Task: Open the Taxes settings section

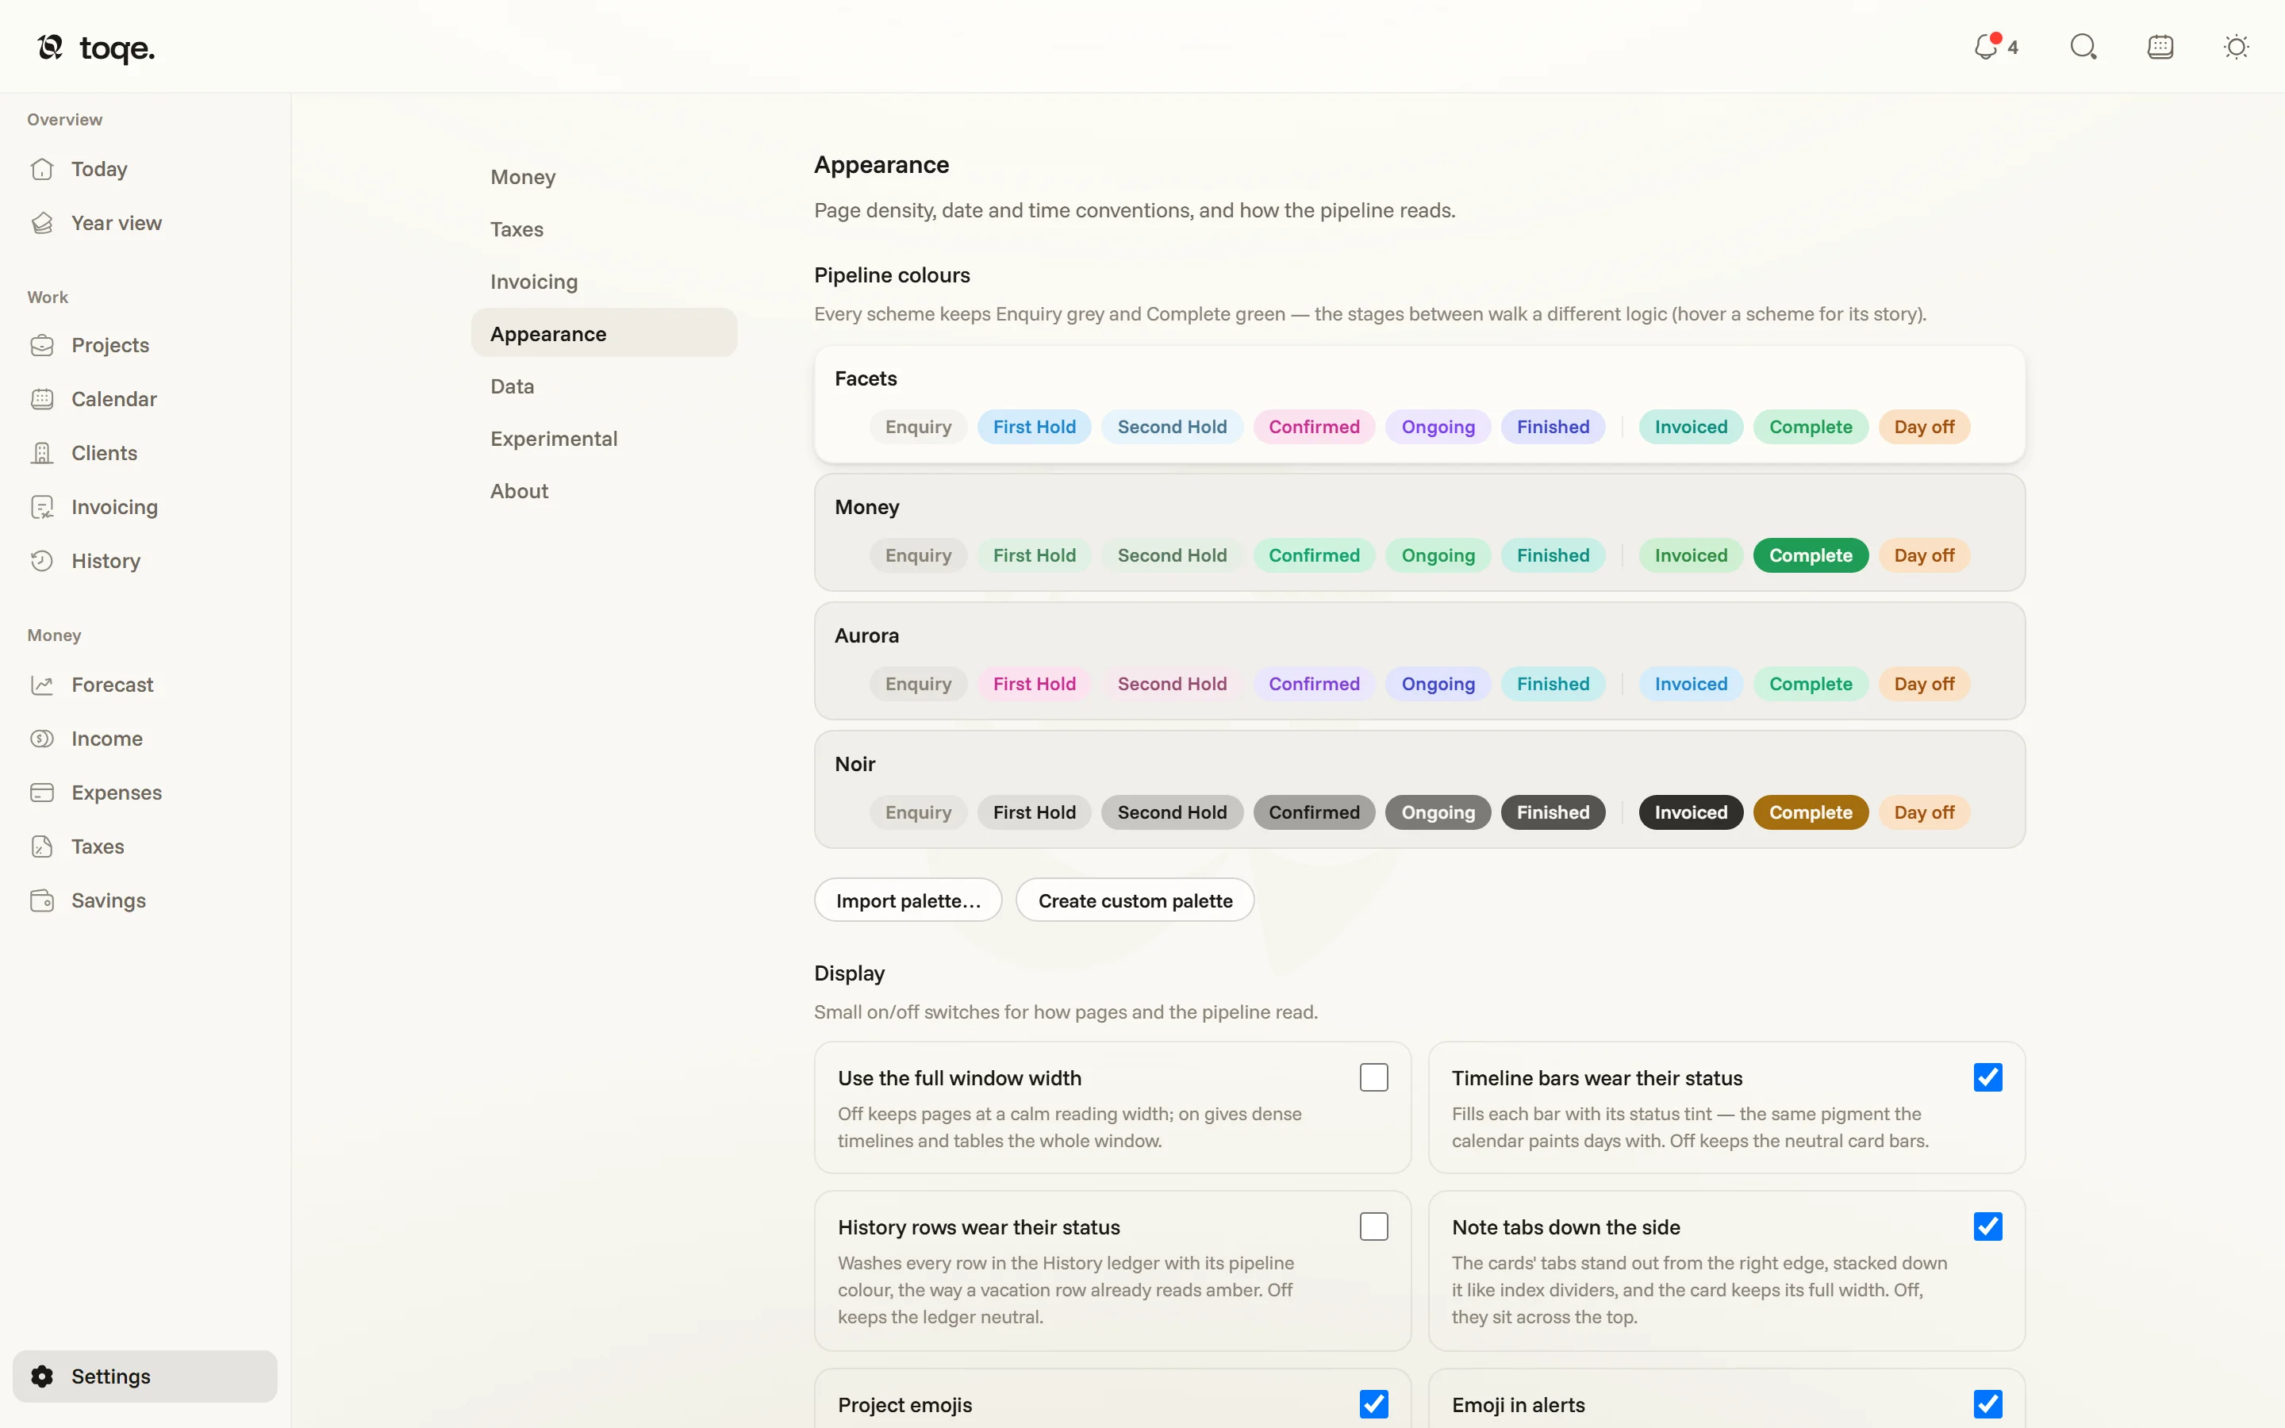Action: [x=605, y=229]
